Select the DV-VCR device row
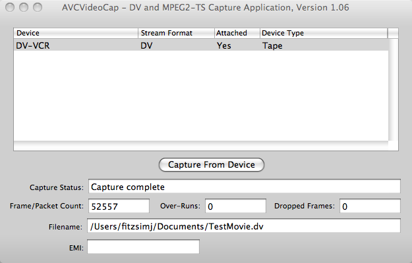Viewport: 412px width, 263px height. coord(201,45)
